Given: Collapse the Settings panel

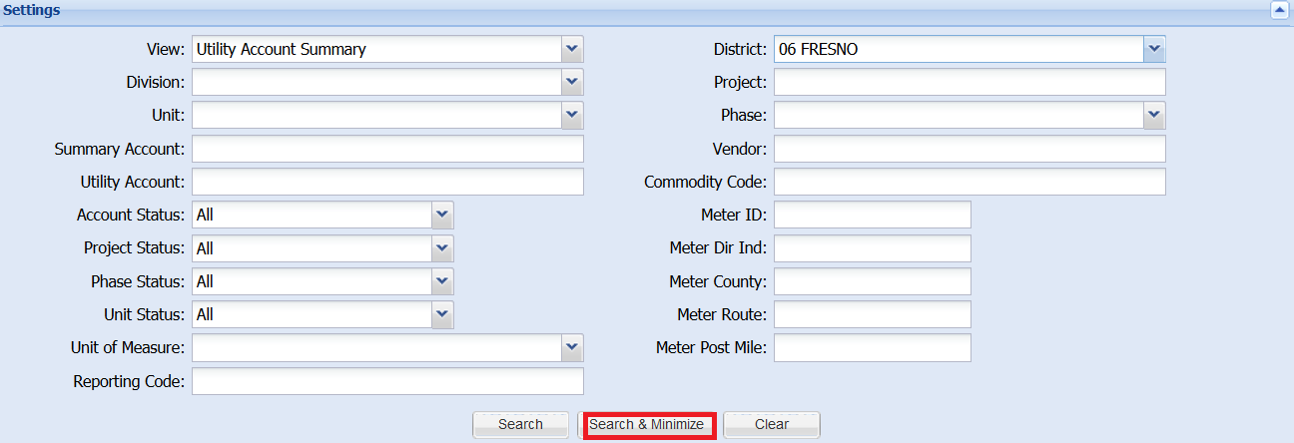Looking at the screenshot, I should 1278,11.
